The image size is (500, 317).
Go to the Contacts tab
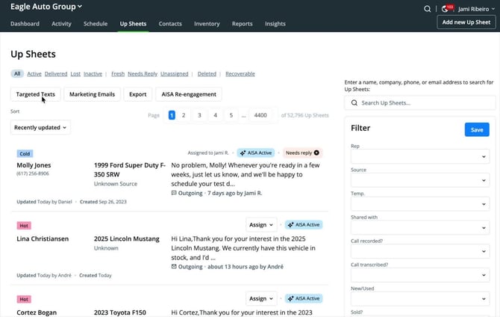[170, 24]
